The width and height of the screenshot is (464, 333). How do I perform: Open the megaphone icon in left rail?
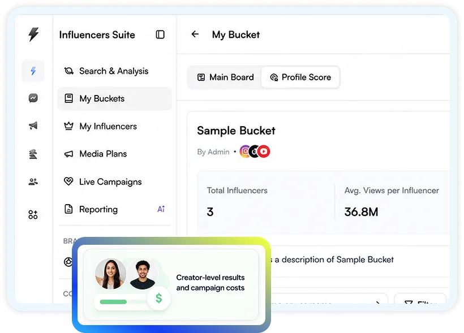[x=33, y=126]
